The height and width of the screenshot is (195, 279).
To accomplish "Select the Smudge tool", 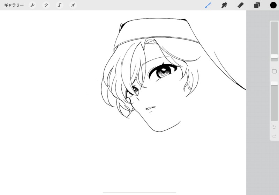I will (x=224, y=5).
